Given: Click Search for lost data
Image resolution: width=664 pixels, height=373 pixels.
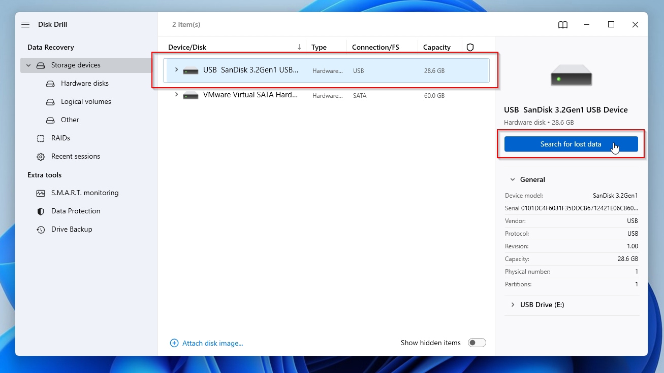Looking at the screenshot, I should click(x=571, y=144).
